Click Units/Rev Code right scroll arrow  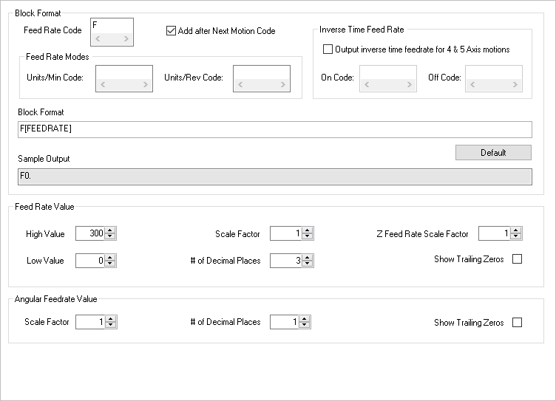tap(283, 85)
